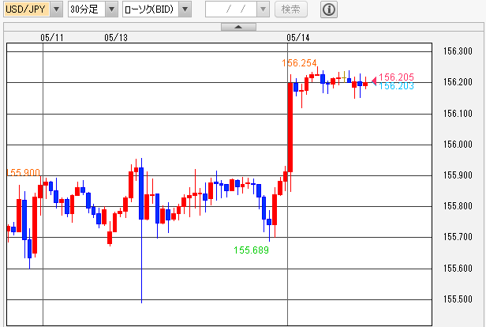The width and height of the screenshot is (486, 327).
Task: Click the 05/14 date label
Action: tap(298, 38)
